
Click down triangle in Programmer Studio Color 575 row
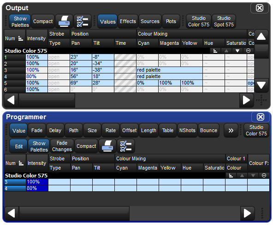[253, 176]
